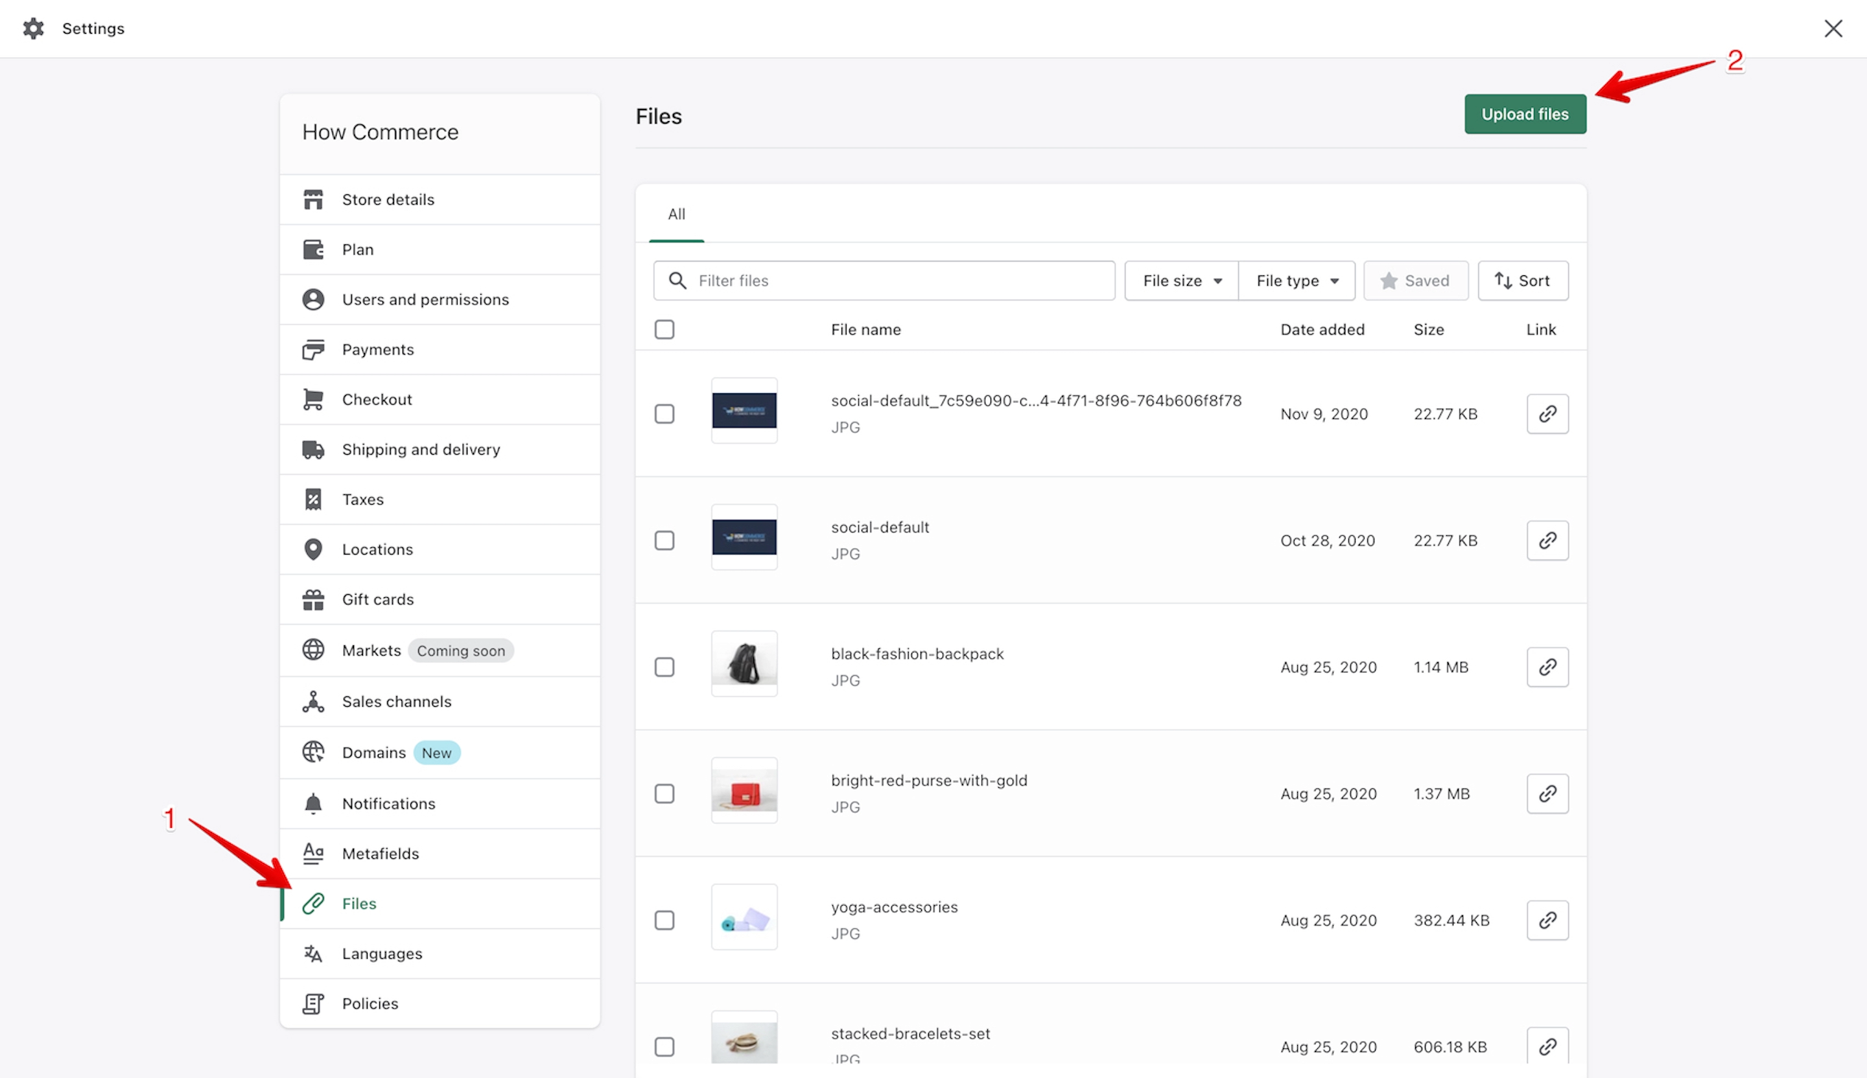Copy link for Oct 28 social-default file
This screenshot has width=1867, height=1078.
(1547, 540)
